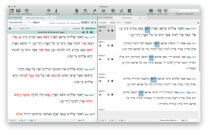This screenshot has height=132, width=208.
Task: Click the Hebrew Bible pane vertical scrollbar
Action: click(96, 32)
